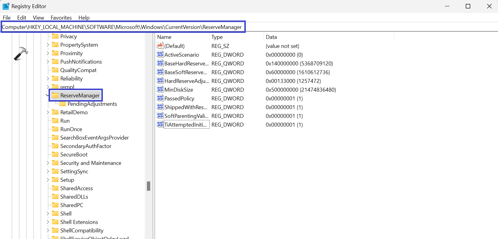Screen dimensions: 498x239
Task: Select the ShellCompatibility key
Action: point(82,230)
